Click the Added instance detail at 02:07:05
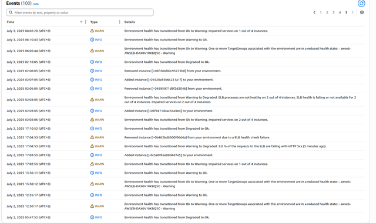 pos(169,80)
